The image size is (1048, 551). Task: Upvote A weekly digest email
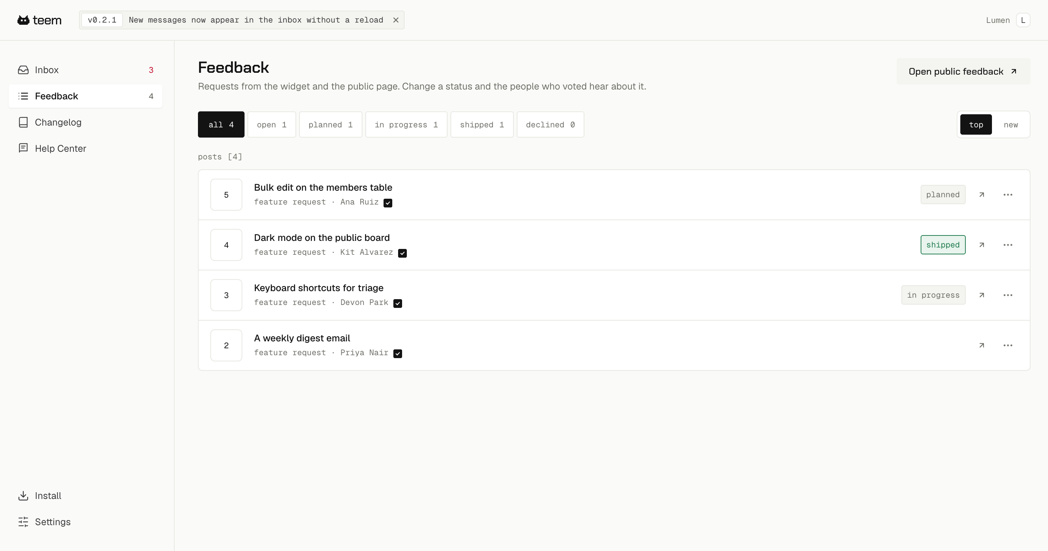point(226,345)
